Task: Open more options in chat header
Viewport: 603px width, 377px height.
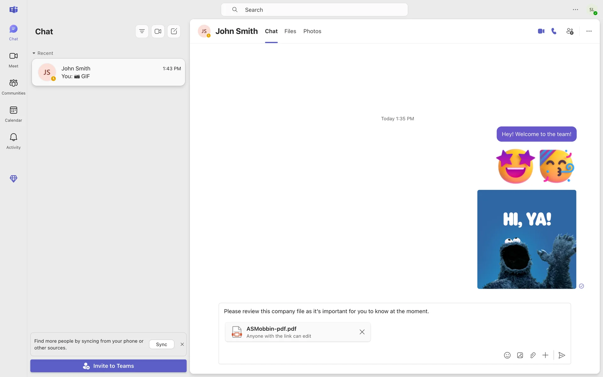Action: pos(589,31)
